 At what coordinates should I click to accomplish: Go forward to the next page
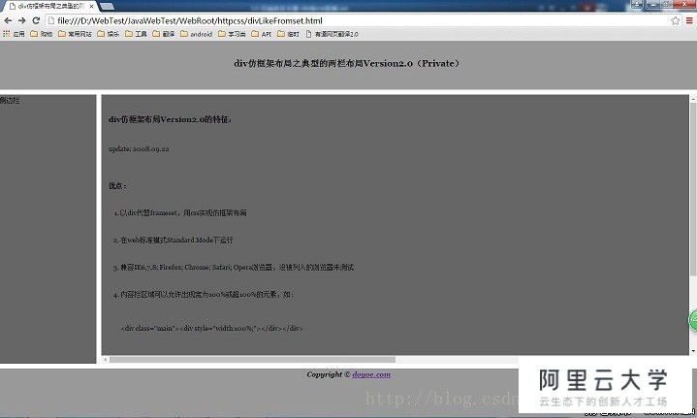21,21
